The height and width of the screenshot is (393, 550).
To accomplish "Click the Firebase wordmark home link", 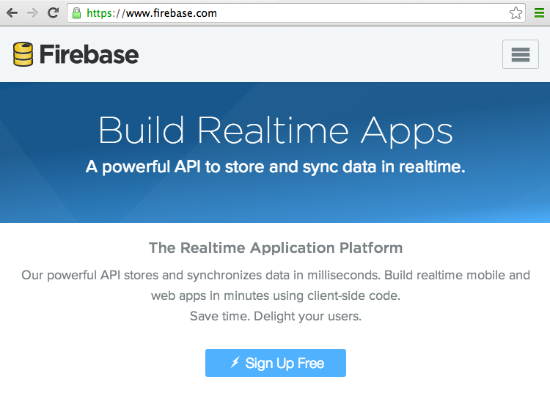I will pyautogui.click(x=89, y=54).
